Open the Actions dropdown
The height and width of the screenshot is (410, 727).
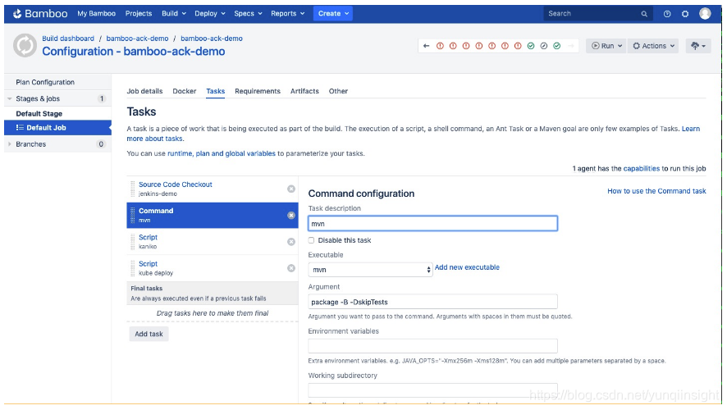(x=653, y=46)
